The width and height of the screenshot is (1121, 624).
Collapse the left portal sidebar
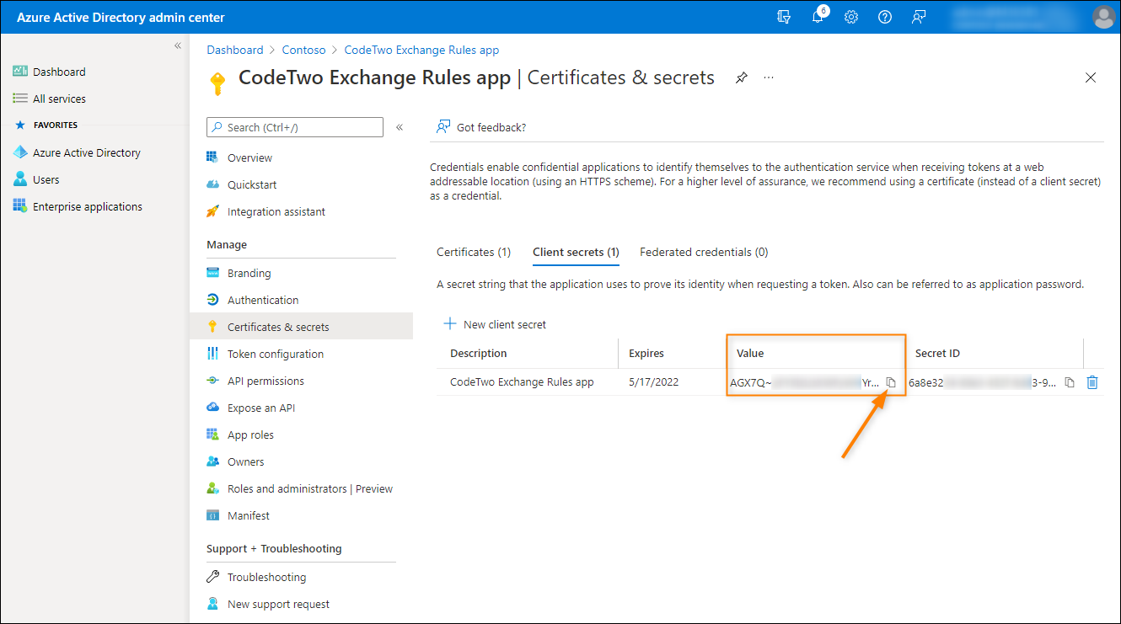[x=178, y=45]
